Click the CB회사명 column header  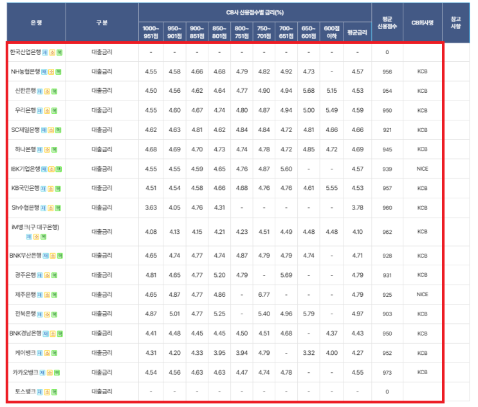[422, 23]
